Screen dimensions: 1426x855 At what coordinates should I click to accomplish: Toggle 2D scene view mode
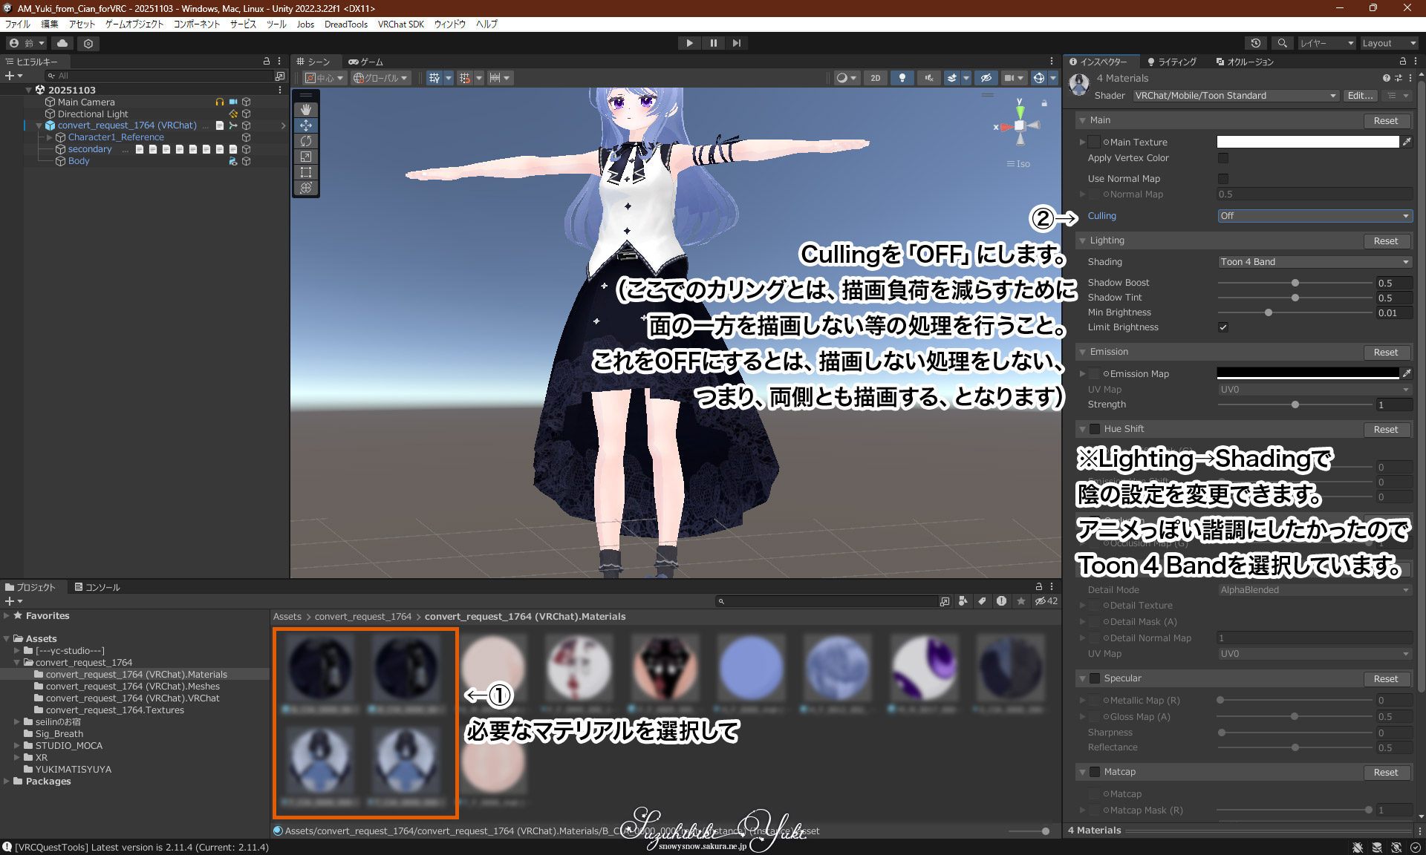(875, 78)
